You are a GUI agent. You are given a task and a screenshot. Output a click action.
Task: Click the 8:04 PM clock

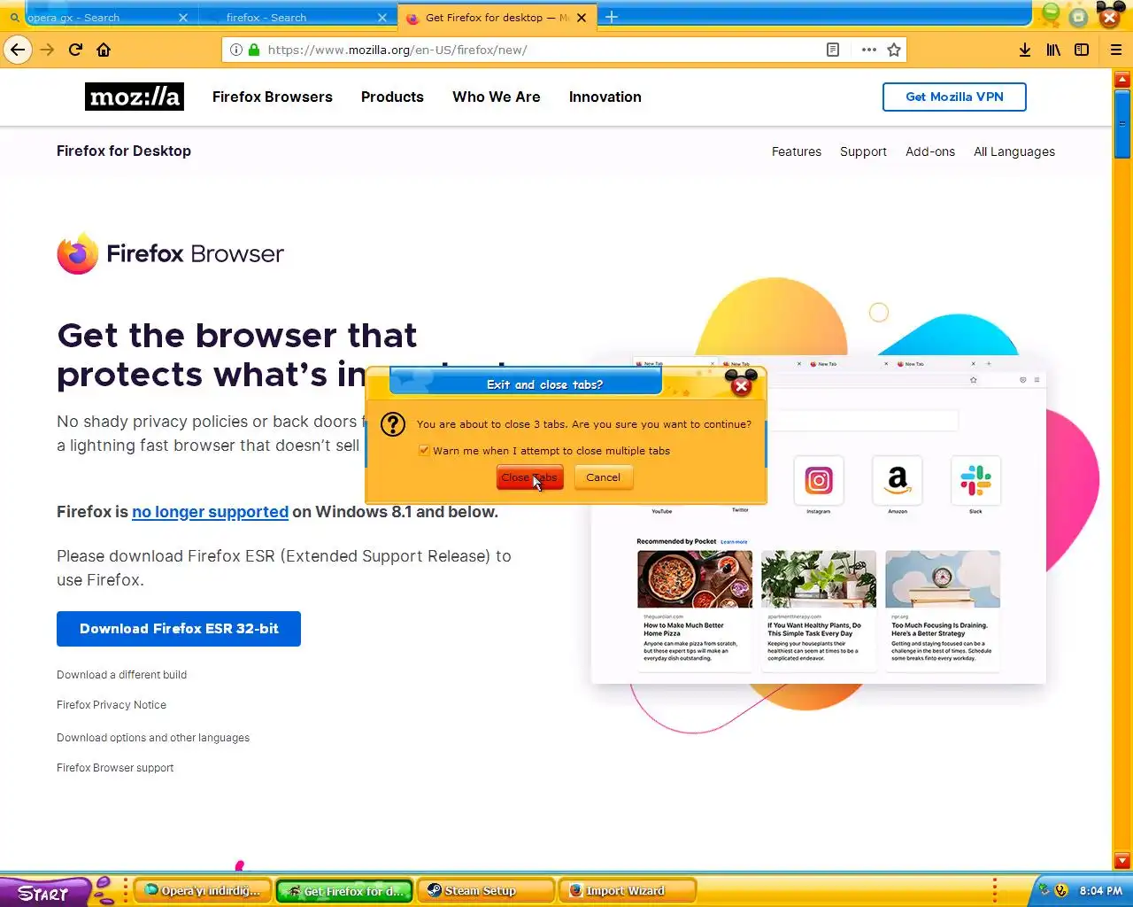pyautogui.click(x=1100, y=891)
